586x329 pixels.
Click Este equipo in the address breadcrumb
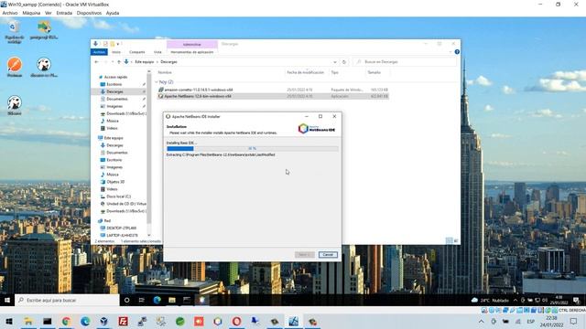(x=145, y=62)
